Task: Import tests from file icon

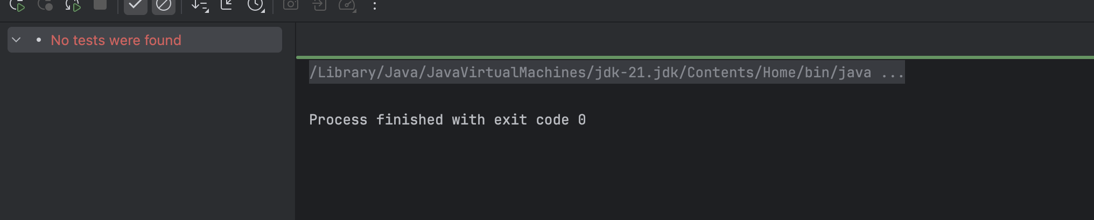Action: pos(227,5)
